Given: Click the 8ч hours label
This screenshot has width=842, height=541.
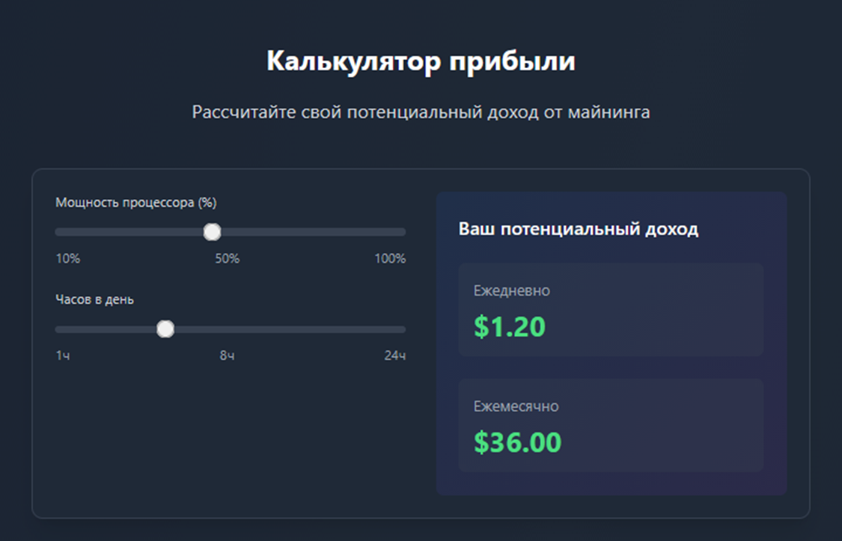Looking at the screenshot, I should 227,355.
